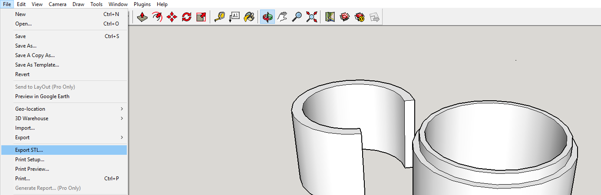Choose Open... from the File menu
Image resolution: width=601 pixels, height=195 pixels.
64,24
